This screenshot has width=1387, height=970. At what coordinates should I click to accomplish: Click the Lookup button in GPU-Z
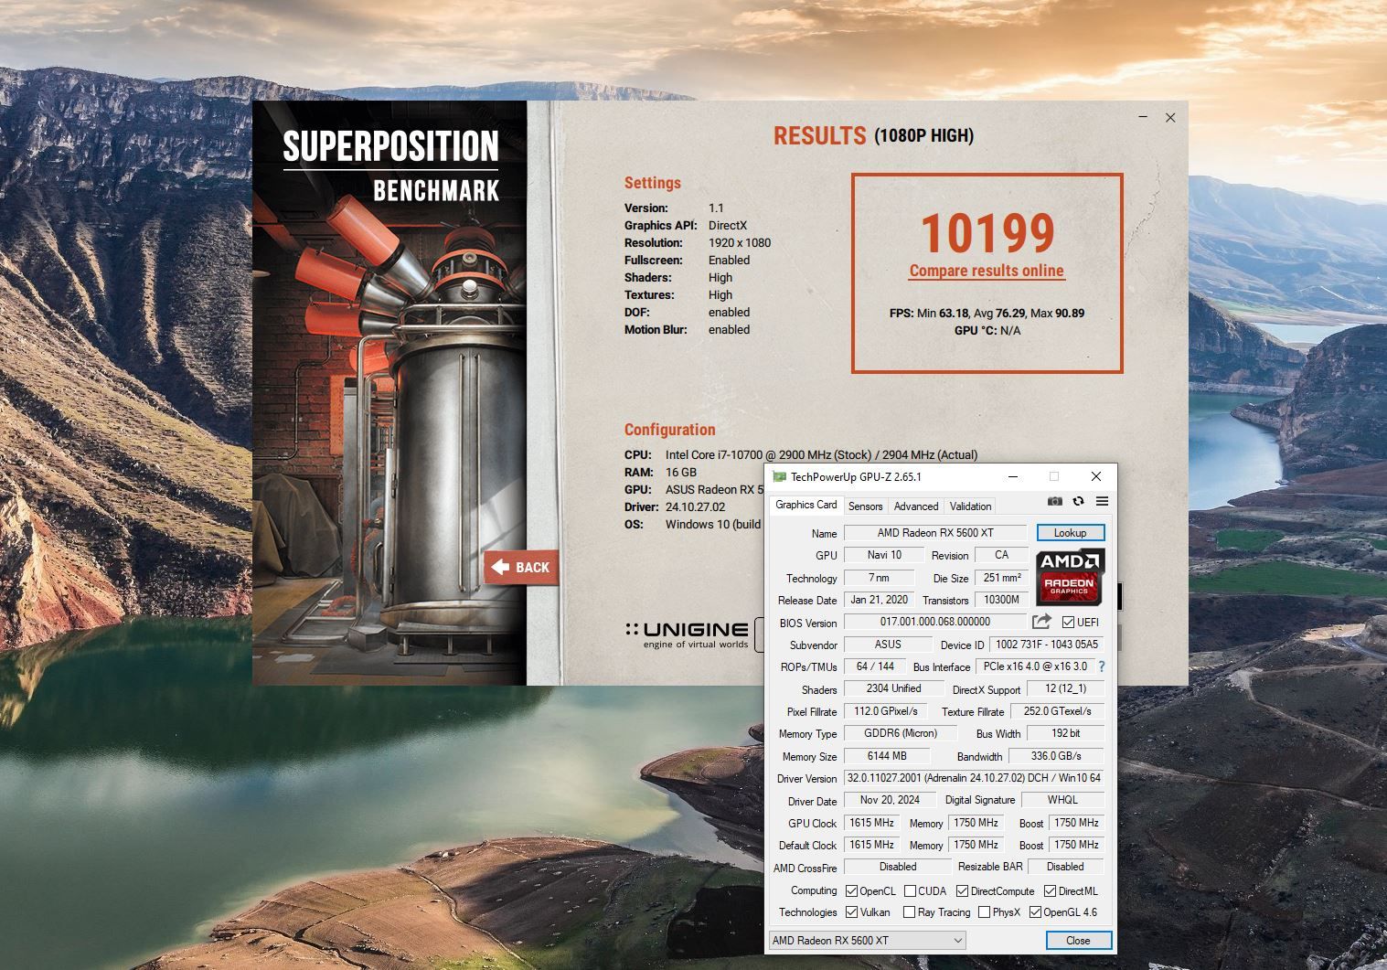tap(1070, 533)
